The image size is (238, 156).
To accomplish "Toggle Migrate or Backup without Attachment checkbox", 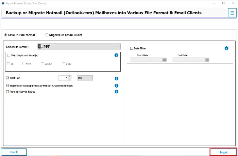I will [7, 86].
